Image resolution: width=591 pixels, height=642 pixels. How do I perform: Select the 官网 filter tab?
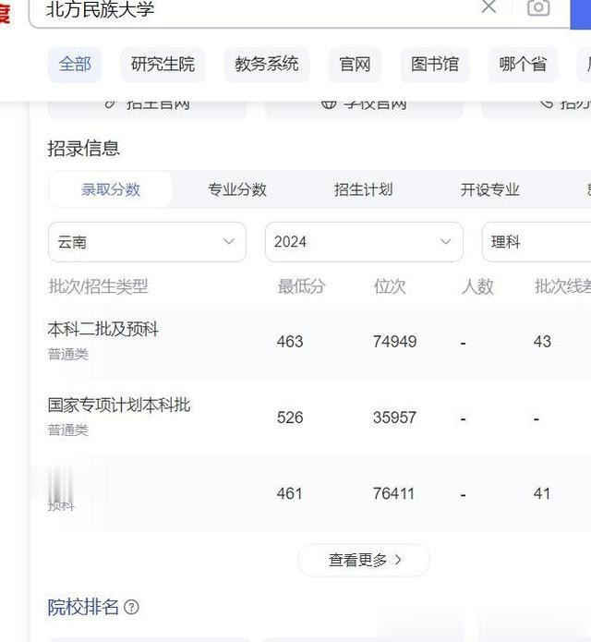[355, 65]
